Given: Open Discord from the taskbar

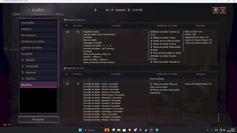Looking at the screenshot, I should tap(135, 130).
